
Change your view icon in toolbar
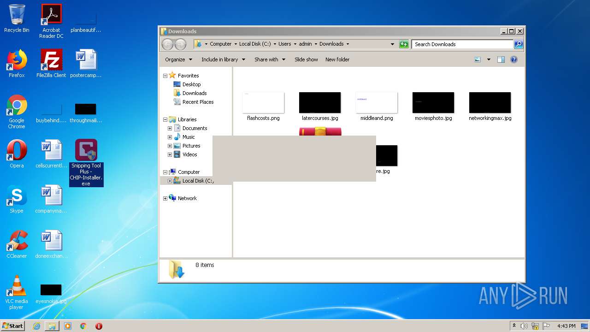click(x=478, y=59)
